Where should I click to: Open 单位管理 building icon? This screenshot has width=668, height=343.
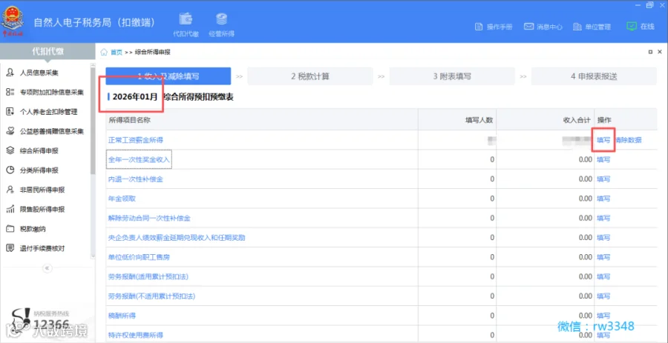point(577,27)
